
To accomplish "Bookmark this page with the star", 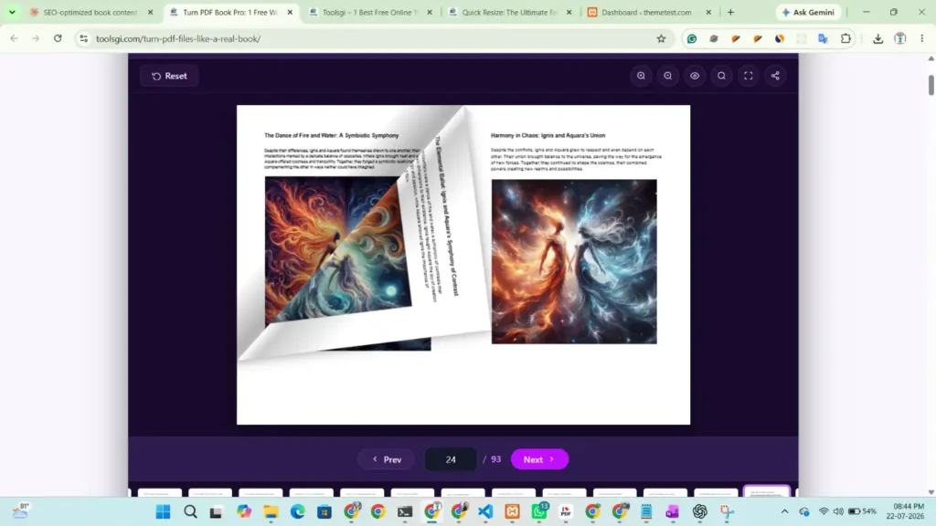I will tap(661, 38).
